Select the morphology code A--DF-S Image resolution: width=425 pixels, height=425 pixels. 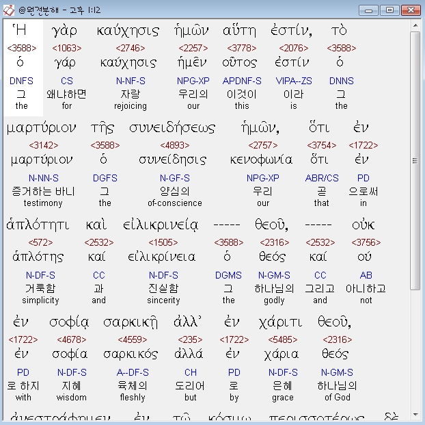(133, 372)
